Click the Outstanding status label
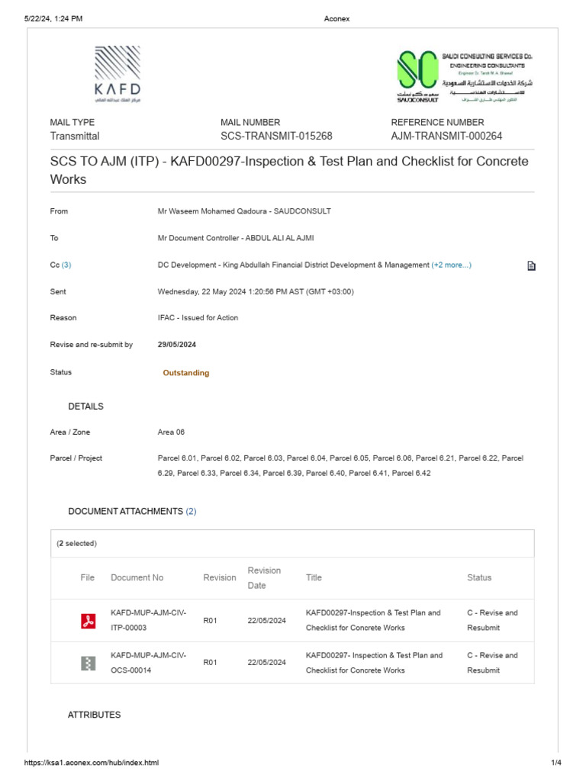Screen dimensions: 586x781 (186, 372)
